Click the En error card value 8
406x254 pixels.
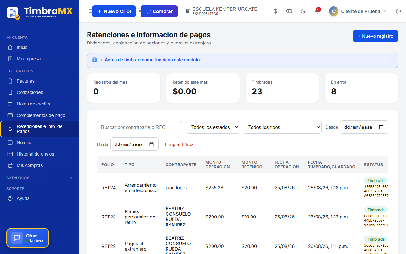334,91
